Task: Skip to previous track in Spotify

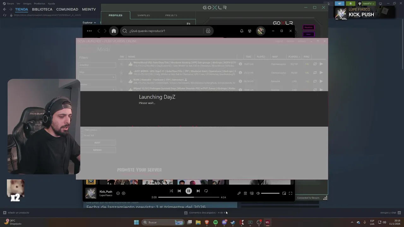Action: pos(179,191)
